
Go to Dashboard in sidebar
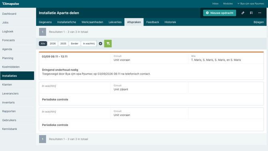17,14
